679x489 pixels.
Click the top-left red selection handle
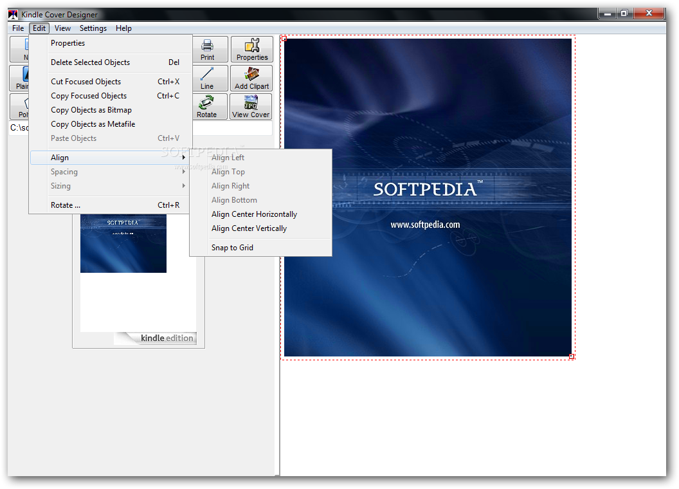point(284,39)
